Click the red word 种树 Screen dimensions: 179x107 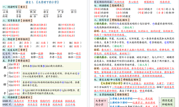click(x=60, y=46)
